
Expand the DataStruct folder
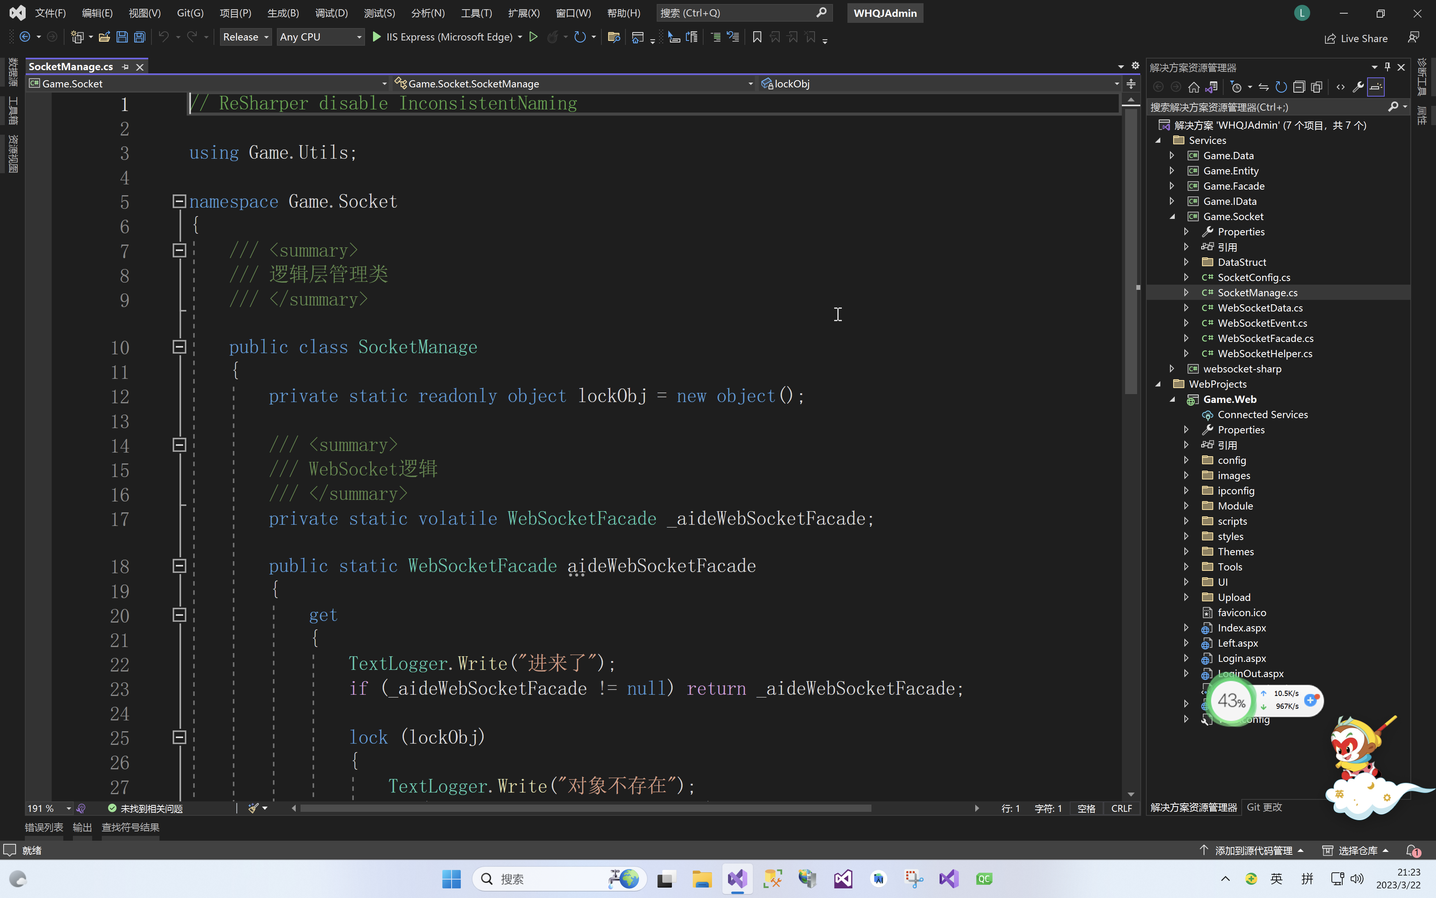pyautogui.click(x=1186, y=262)
